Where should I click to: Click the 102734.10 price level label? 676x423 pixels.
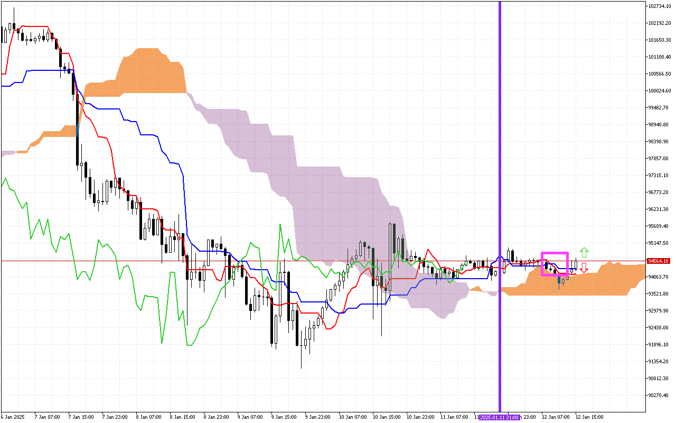point(659,6)
